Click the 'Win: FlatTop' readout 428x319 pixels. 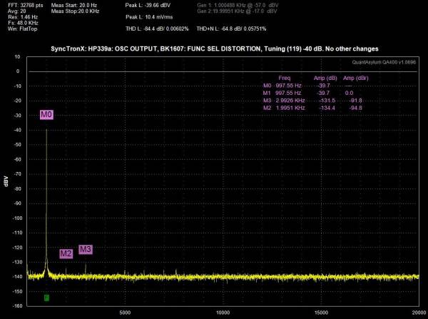pos(22,29)
